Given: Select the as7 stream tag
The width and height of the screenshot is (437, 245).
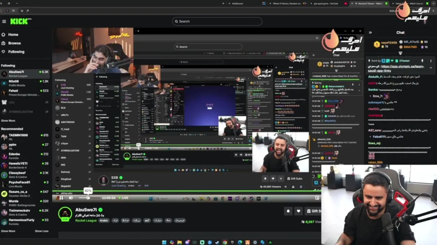Looking at the screenshot, I should click(x=147, y=220).
